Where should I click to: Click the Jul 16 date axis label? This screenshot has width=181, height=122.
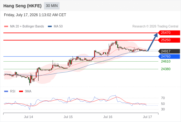tap(108, 117)
